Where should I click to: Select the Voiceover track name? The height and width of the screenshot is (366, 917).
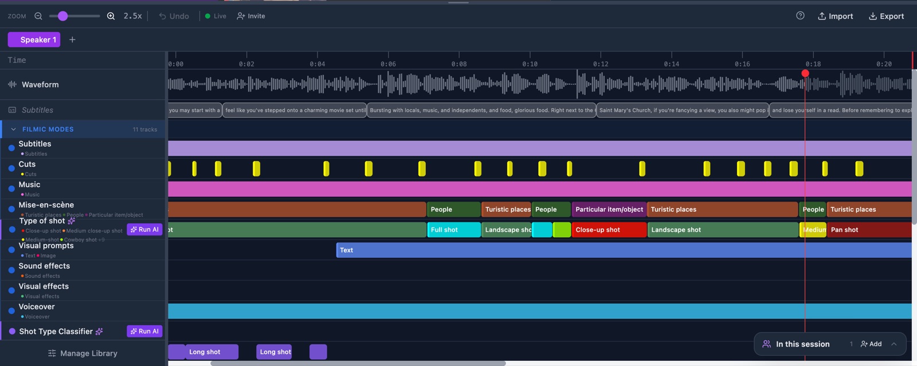(37, 306)
